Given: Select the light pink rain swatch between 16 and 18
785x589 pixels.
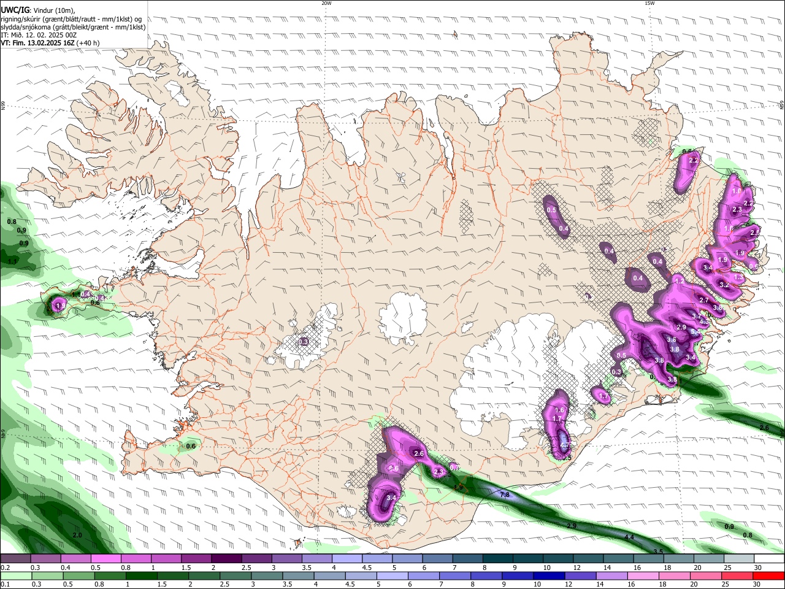Looking at the screenshot, I should 643,576.
